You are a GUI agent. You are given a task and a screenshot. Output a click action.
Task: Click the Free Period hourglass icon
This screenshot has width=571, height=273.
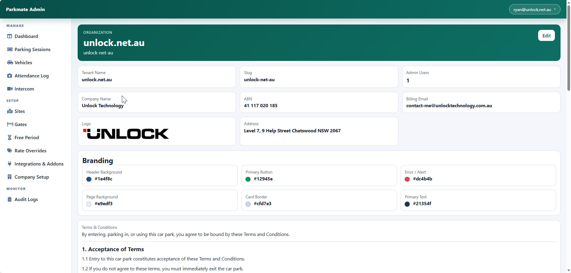[x=10, y=137]
